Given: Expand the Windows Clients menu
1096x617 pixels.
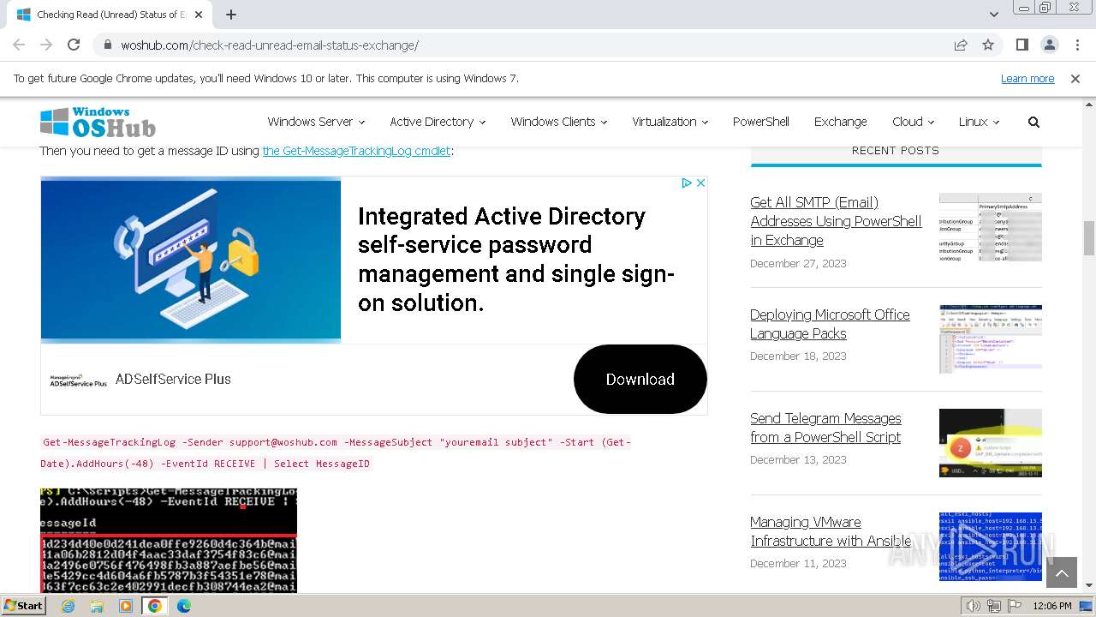Looking at the screenshot, I should [x=559, y=122].
